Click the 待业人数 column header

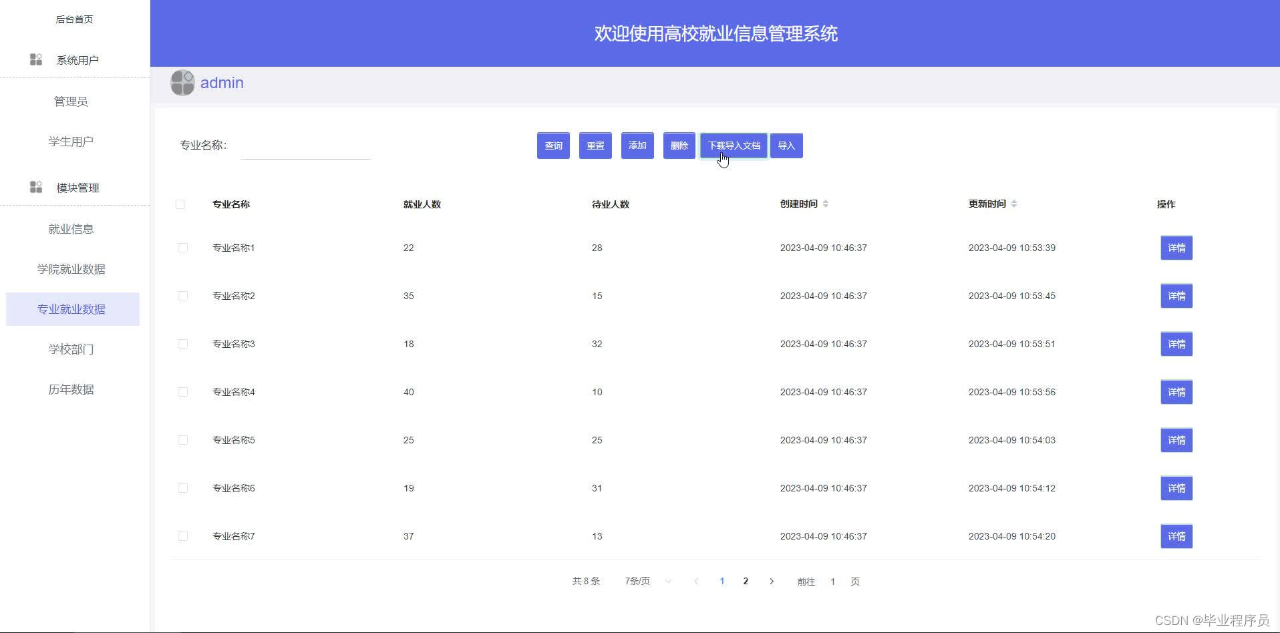click(x=611, y=204)
